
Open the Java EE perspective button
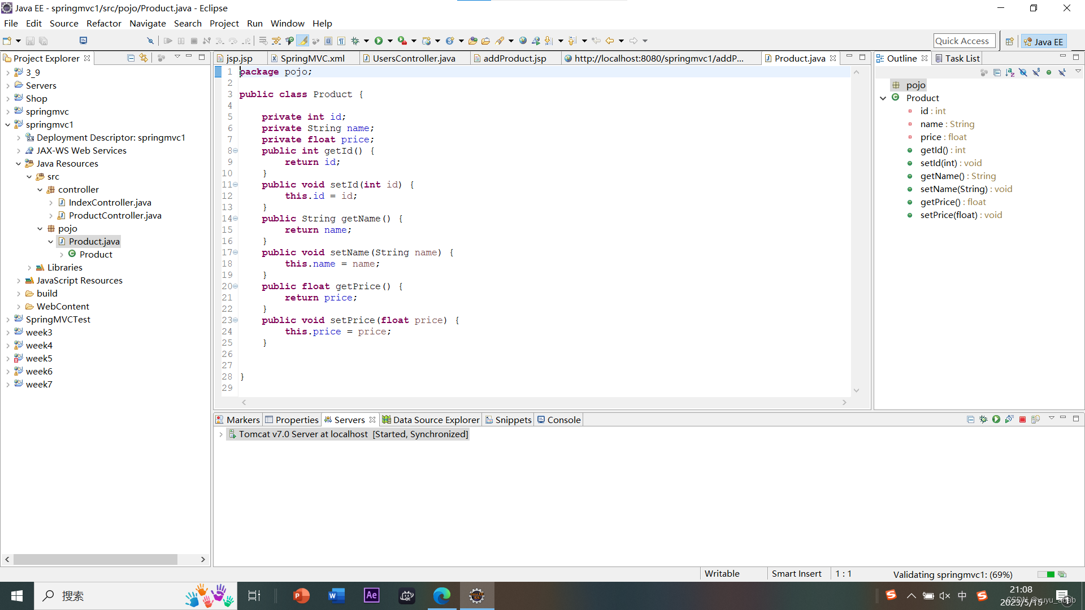tap(1043, 41)
